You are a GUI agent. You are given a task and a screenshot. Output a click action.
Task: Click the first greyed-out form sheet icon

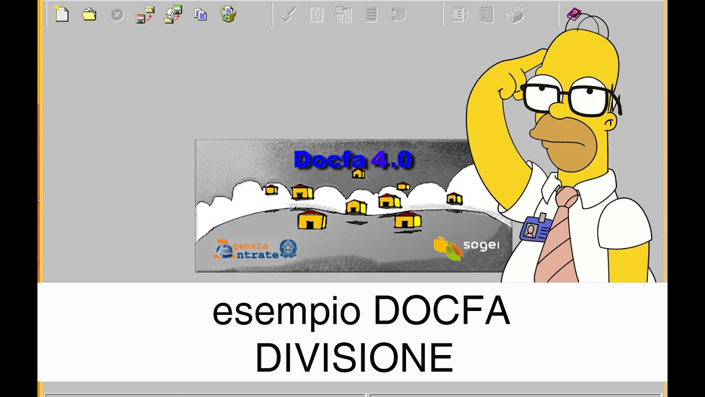pos(316,15)
